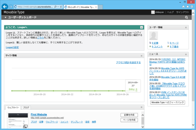Close the ダッシュボード browser tab
Viewport: 196px width, 130px height.
[x=96, y=7]
